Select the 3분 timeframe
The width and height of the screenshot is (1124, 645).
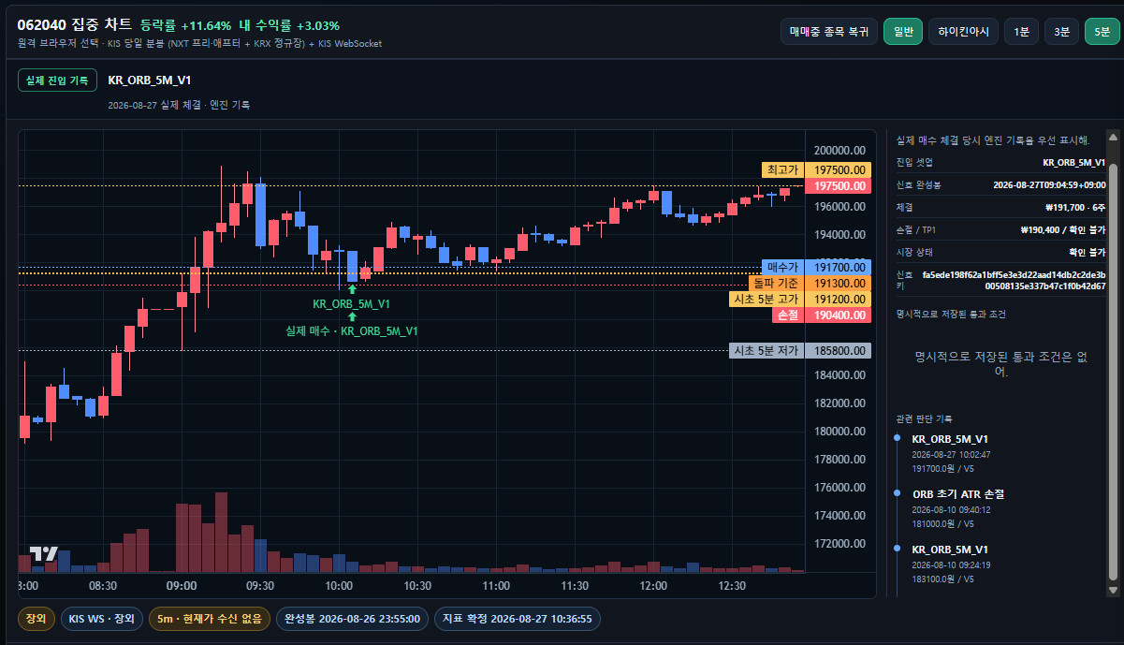coord(1061,31)
